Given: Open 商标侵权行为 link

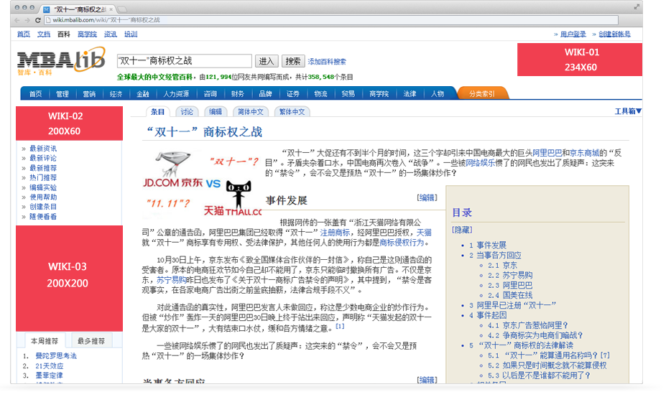Looking at the screenshot, I should coord(402,243).
